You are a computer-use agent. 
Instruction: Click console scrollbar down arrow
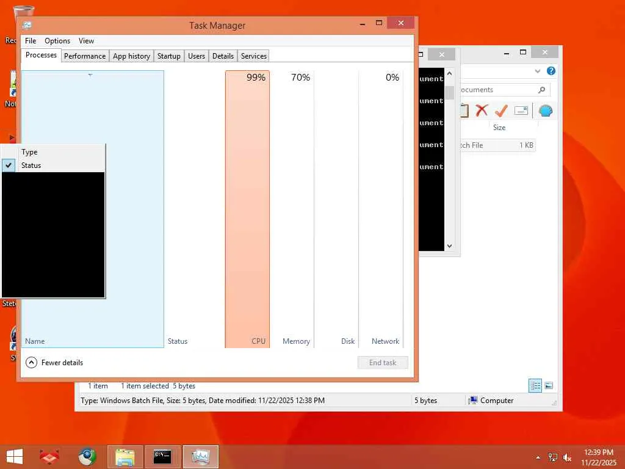click(449, 246)
